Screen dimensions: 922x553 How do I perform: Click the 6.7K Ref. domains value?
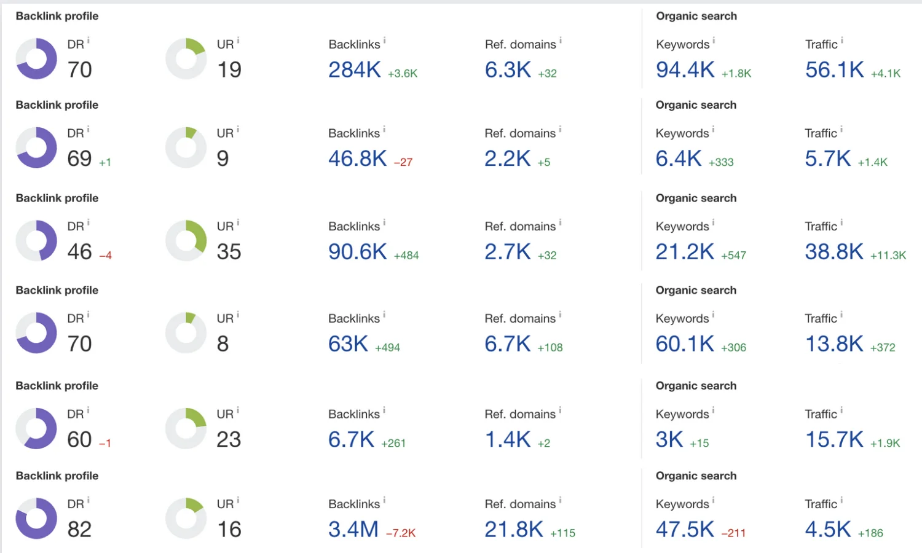508,344
